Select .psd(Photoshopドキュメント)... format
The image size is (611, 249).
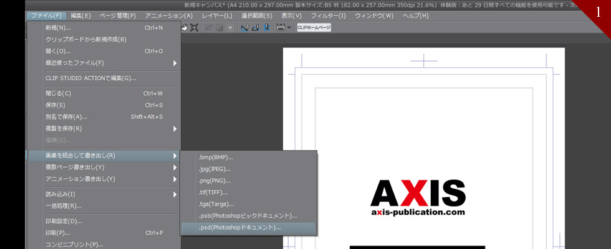pyautogui.click(x=249, y=228)
